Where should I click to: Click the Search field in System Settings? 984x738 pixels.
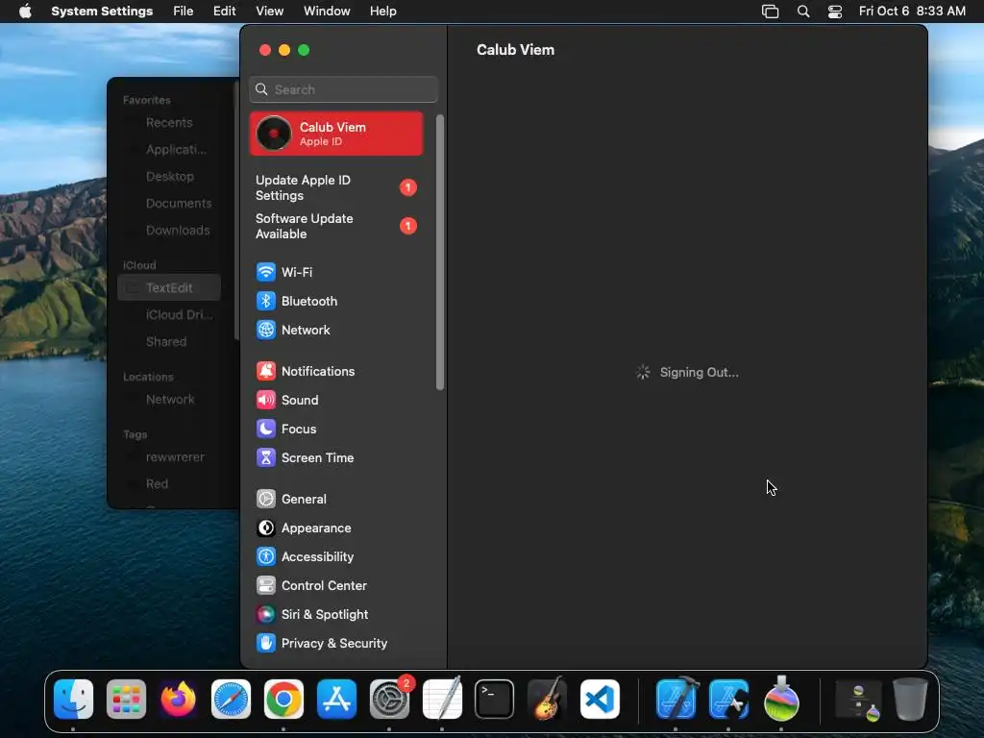pyautogui.click(x=343, y=89)
